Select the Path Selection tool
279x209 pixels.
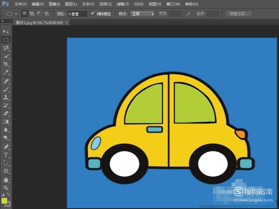[6, 163]
